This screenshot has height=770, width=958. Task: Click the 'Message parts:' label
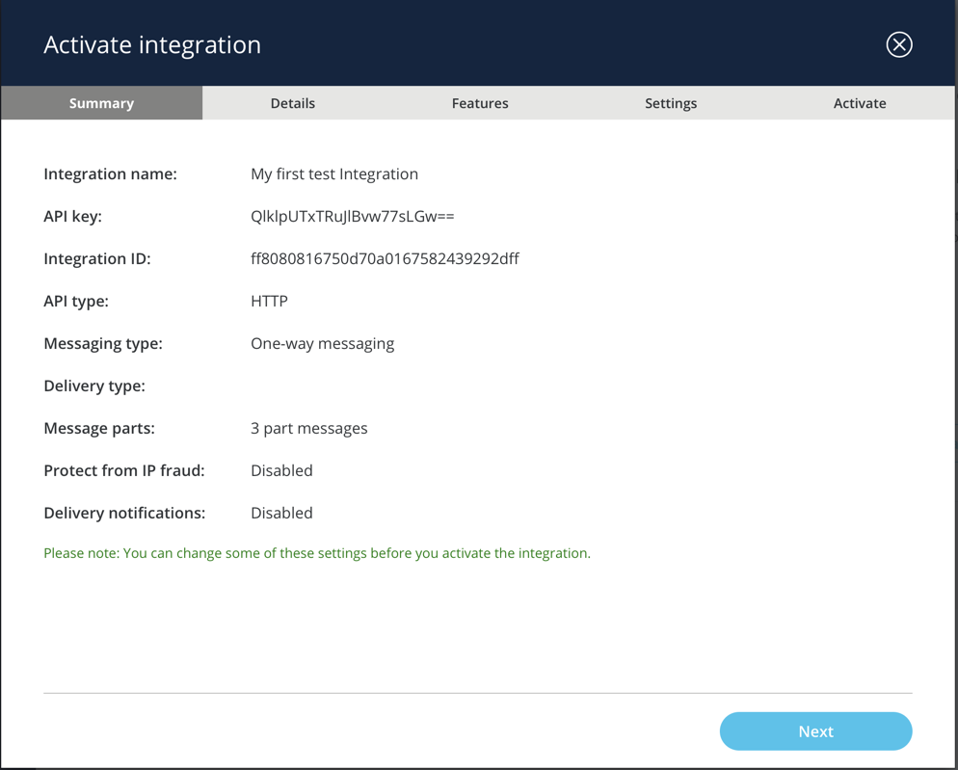pos(99,429)
